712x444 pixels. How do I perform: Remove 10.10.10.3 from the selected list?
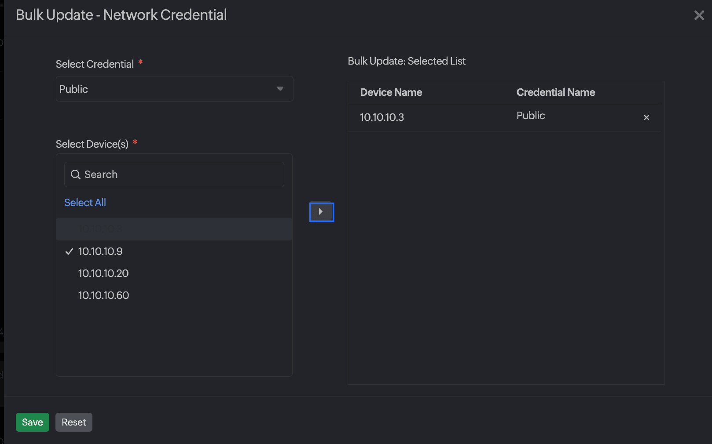click(646, 117)
